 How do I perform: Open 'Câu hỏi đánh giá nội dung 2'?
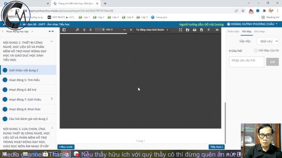pyautogui.click(x=28, y=119)
